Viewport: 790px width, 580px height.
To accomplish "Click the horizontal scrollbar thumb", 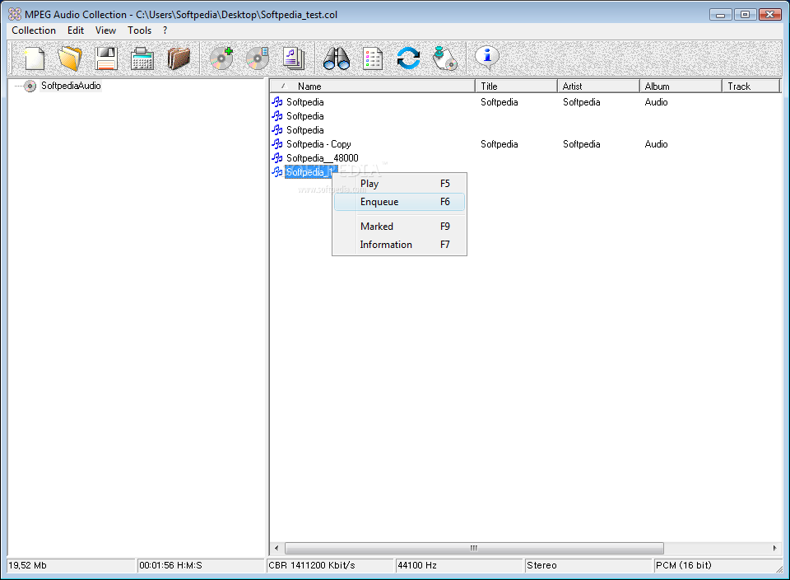I will (x=474, y=548).
